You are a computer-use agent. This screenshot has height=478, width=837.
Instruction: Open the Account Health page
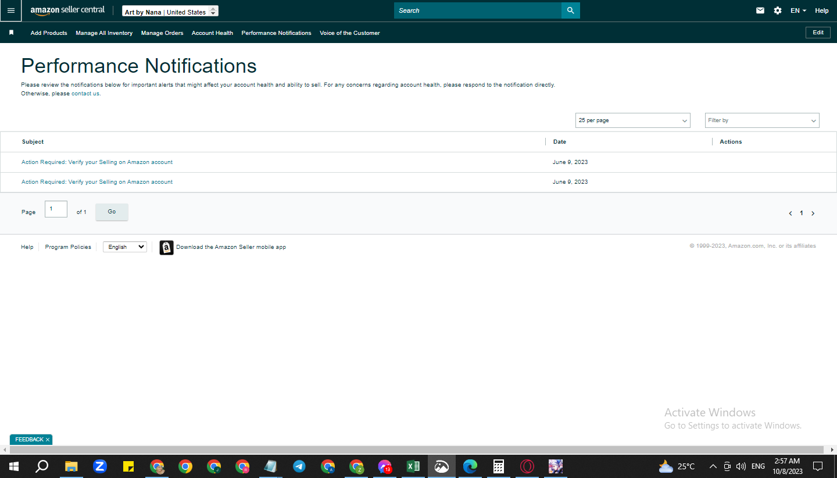tap(212, 33)
